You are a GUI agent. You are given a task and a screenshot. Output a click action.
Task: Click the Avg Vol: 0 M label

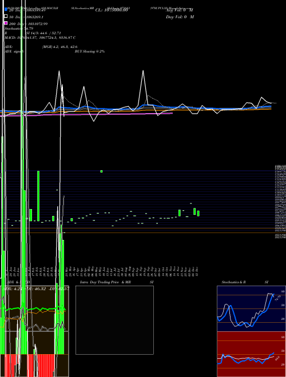point(179,10)
